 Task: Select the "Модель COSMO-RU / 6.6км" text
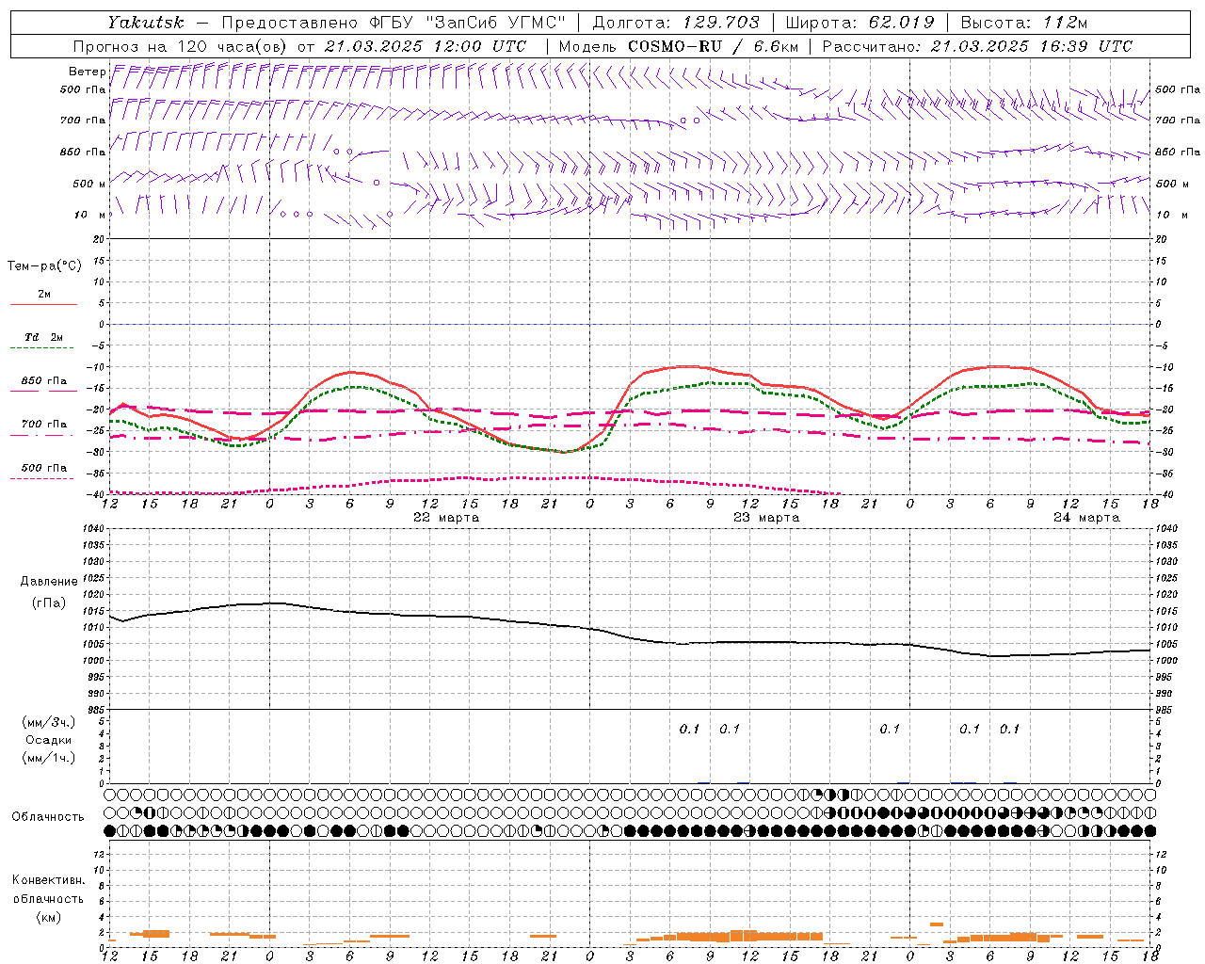(x=677, y=46)
